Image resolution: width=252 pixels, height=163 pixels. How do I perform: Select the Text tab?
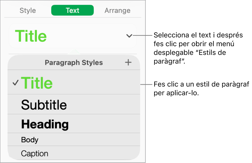tap(72, 10)
